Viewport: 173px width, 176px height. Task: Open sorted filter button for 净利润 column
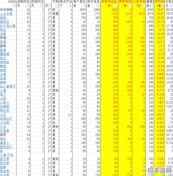[163, 5]
